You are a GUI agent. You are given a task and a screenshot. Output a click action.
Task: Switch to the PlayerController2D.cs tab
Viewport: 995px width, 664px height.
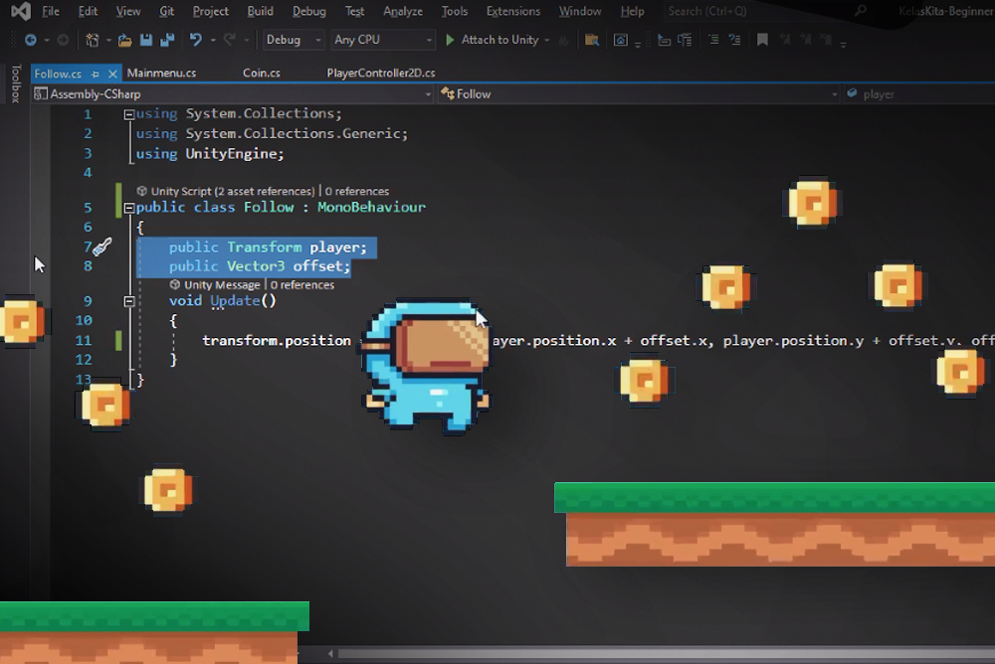coord(381,74)
